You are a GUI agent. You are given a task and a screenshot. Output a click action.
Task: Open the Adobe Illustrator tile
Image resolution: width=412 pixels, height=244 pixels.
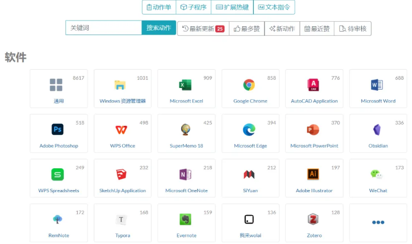pyautogui.click(x=314, y=178)
